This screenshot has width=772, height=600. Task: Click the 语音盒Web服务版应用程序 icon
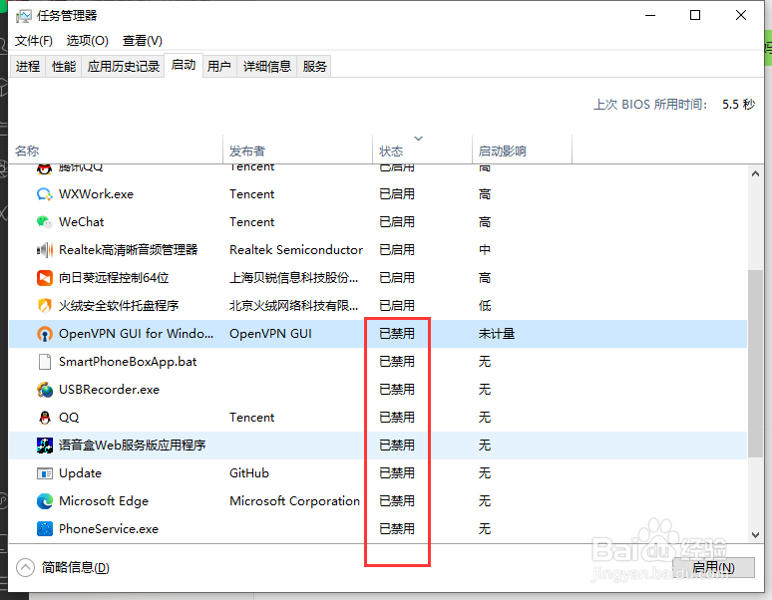(x=44, y=446)
